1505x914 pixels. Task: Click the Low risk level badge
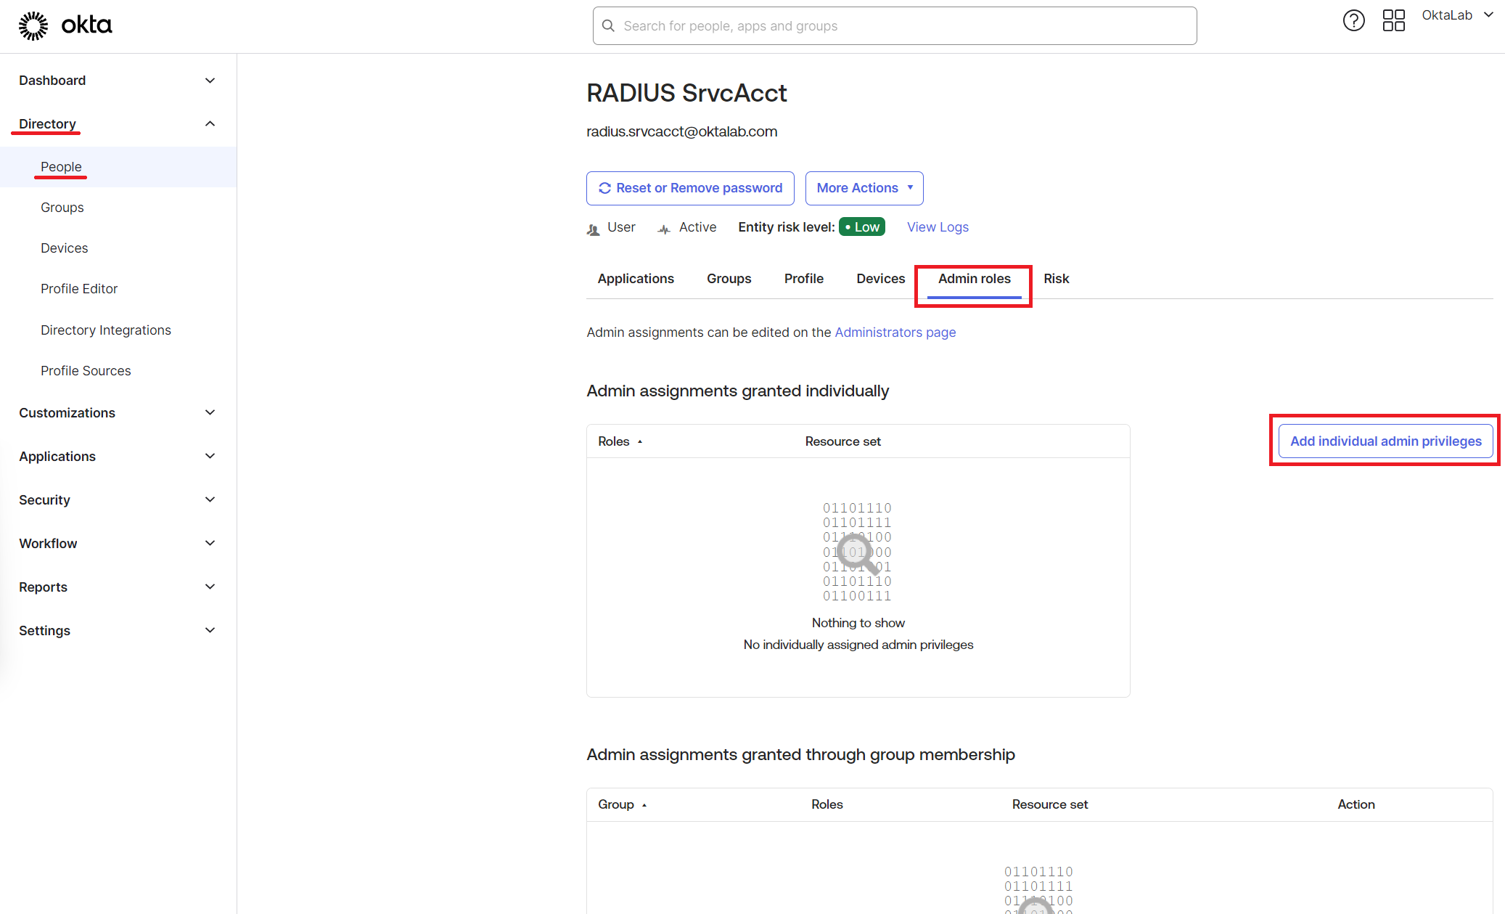click(862, 227)
